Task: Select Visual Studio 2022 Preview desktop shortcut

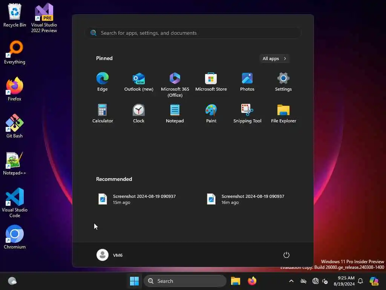Action: (x=44, y=18)
